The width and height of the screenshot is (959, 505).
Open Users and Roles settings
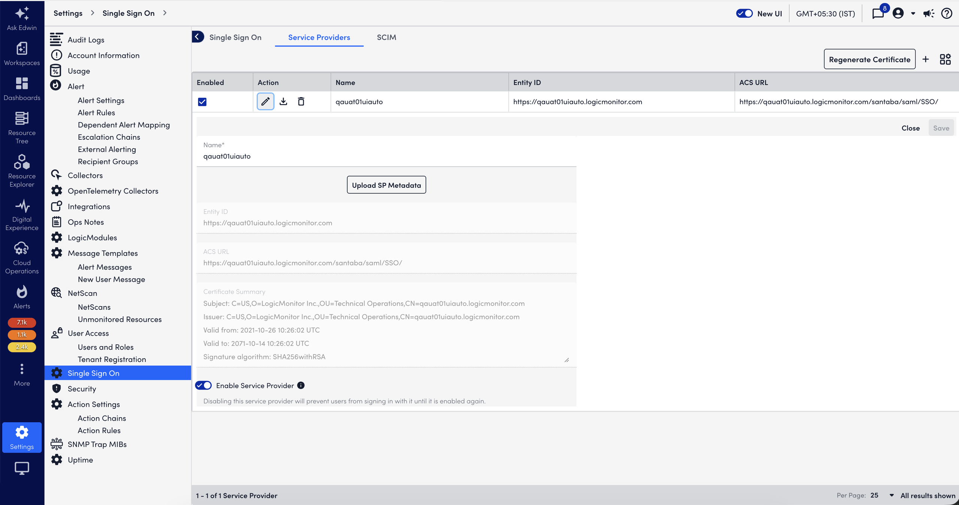[106, 347]
